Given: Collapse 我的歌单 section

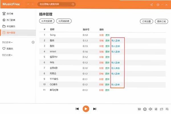Looking at the screenshot, I should [x=7, y=42].
